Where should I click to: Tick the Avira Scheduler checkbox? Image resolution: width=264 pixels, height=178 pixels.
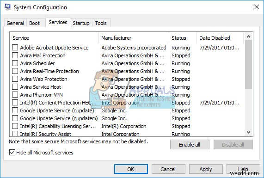point(15,63)
